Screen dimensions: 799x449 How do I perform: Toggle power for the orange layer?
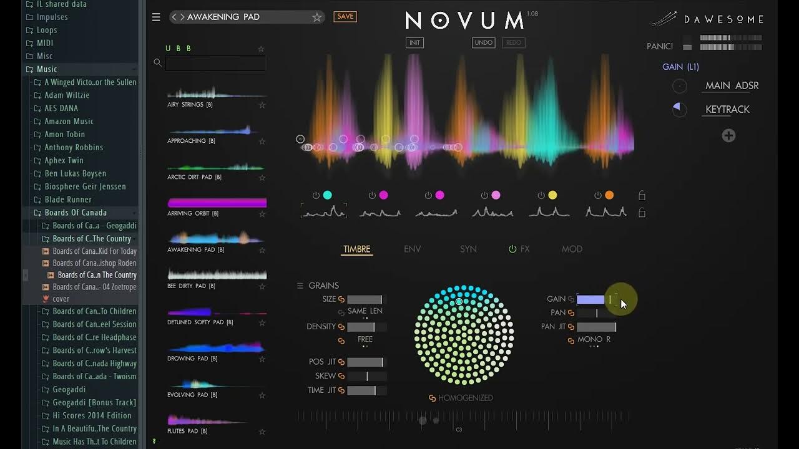(597, 195)
